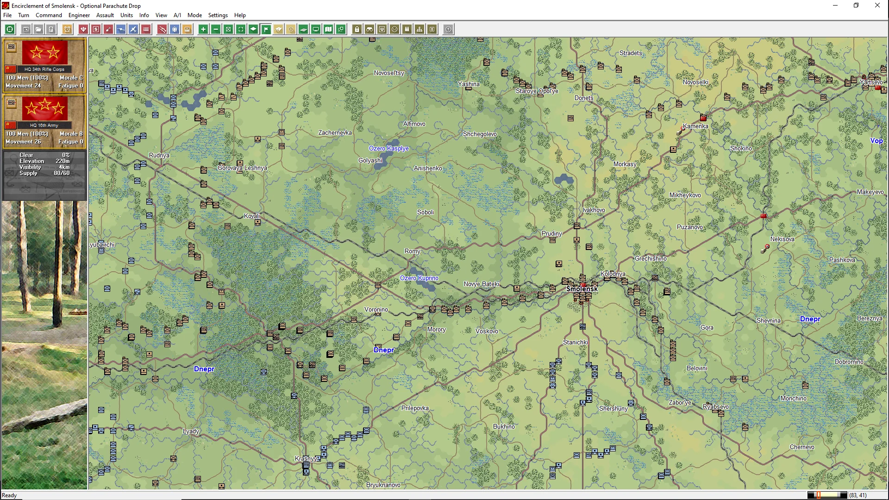Open the Settings menu
The image size is (889, 500).
218,15
